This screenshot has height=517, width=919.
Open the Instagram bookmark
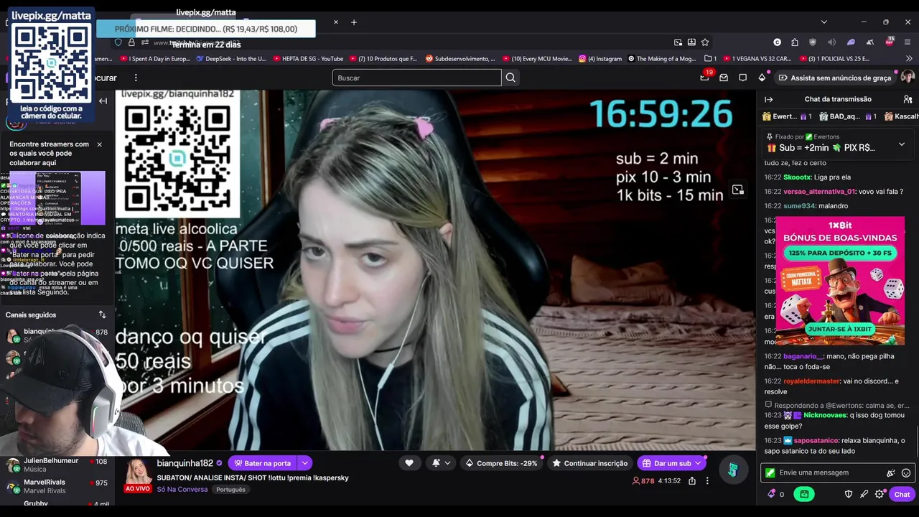[601, 59]
